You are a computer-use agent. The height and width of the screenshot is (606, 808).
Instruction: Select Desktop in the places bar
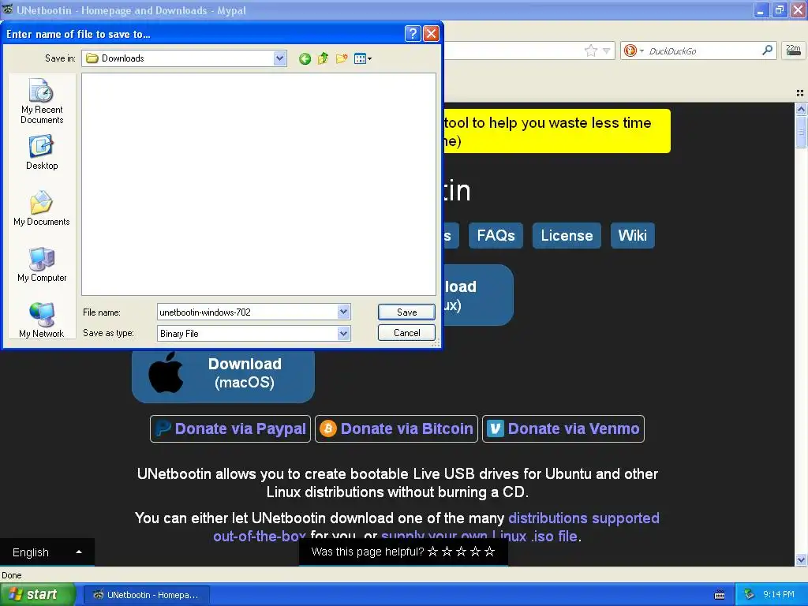click(42, 152)
